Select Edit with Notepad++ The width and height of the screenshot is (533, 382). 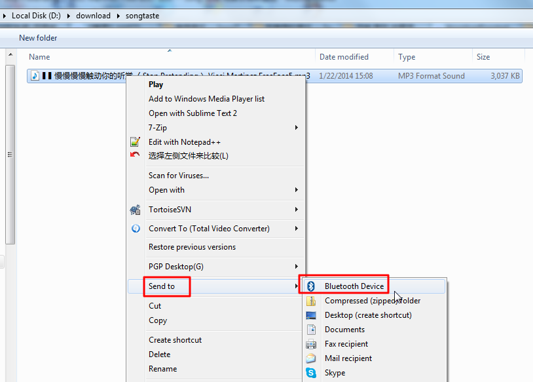point(185,142)
